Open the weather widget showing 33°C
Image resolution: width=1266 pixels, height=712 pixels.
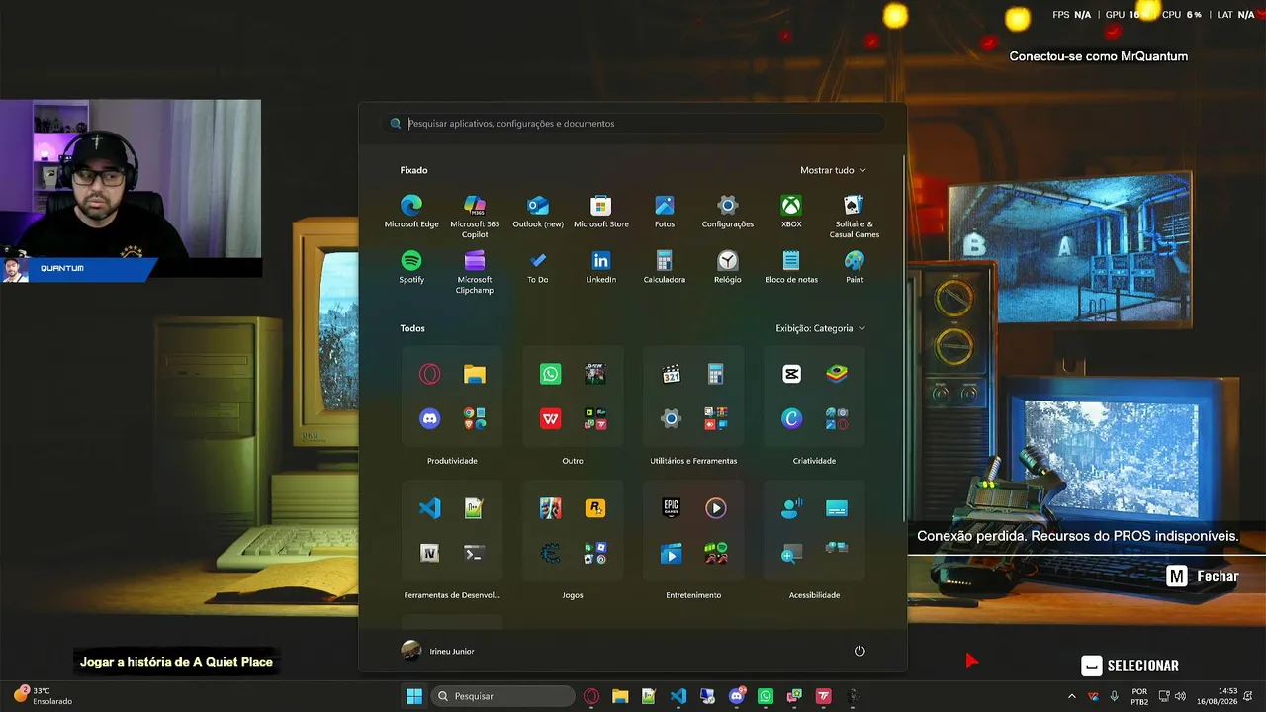[44, 696]
